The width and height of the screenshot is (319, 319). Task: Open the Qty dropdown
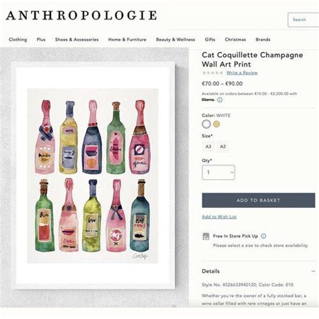click(x=218, y=172)
